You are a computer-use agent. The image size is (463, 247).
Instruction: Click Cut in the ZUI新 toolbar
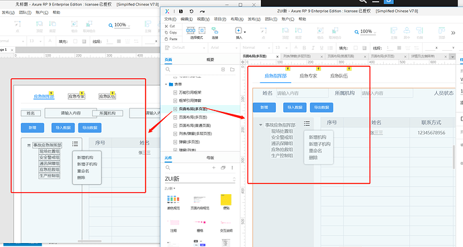[170, 26]
